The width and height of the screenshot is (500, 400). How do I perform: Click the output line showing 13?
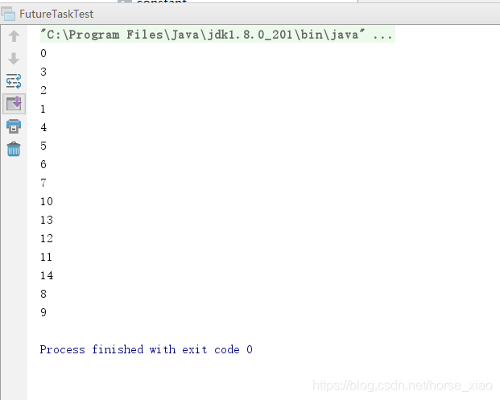point(47,220)
